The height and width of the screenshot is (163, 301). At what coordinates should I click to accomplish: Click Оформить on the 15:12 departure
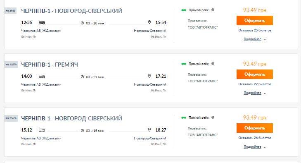tap(254, 128)
